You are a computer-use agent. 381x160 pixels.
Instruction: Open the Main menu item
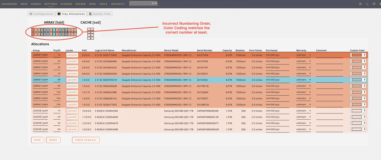click(x=24, y=4)
